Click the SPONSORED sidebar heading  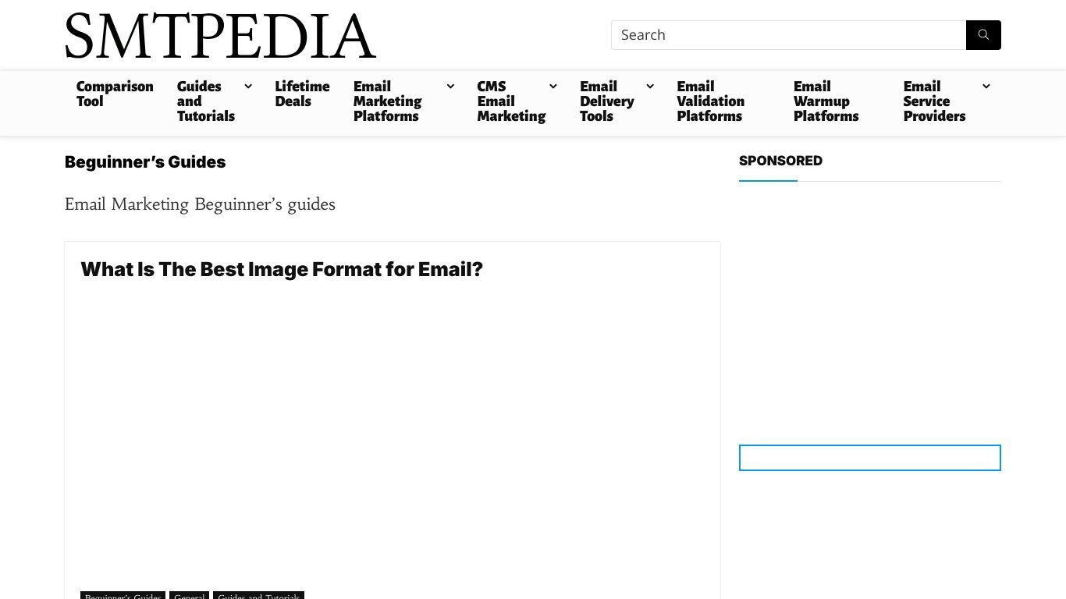click(x=780, y=161)
